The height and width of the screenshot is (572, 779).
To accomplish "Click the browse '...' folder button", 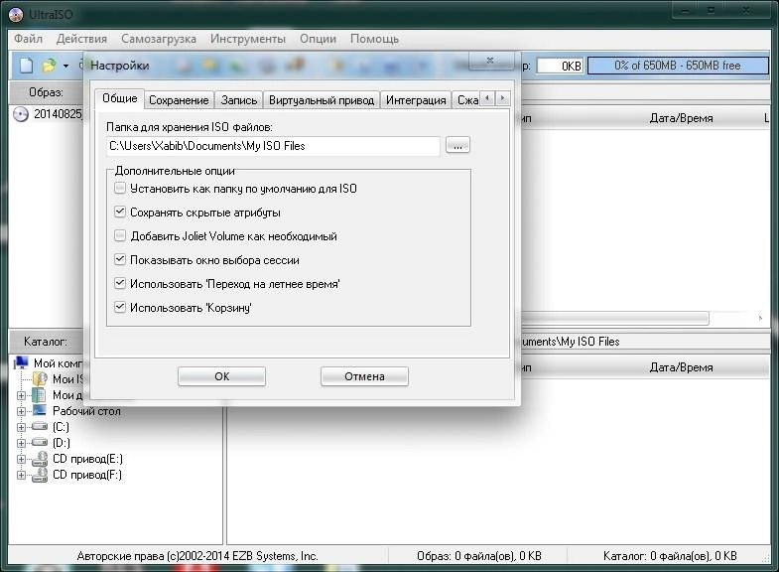I will point(457,146).
